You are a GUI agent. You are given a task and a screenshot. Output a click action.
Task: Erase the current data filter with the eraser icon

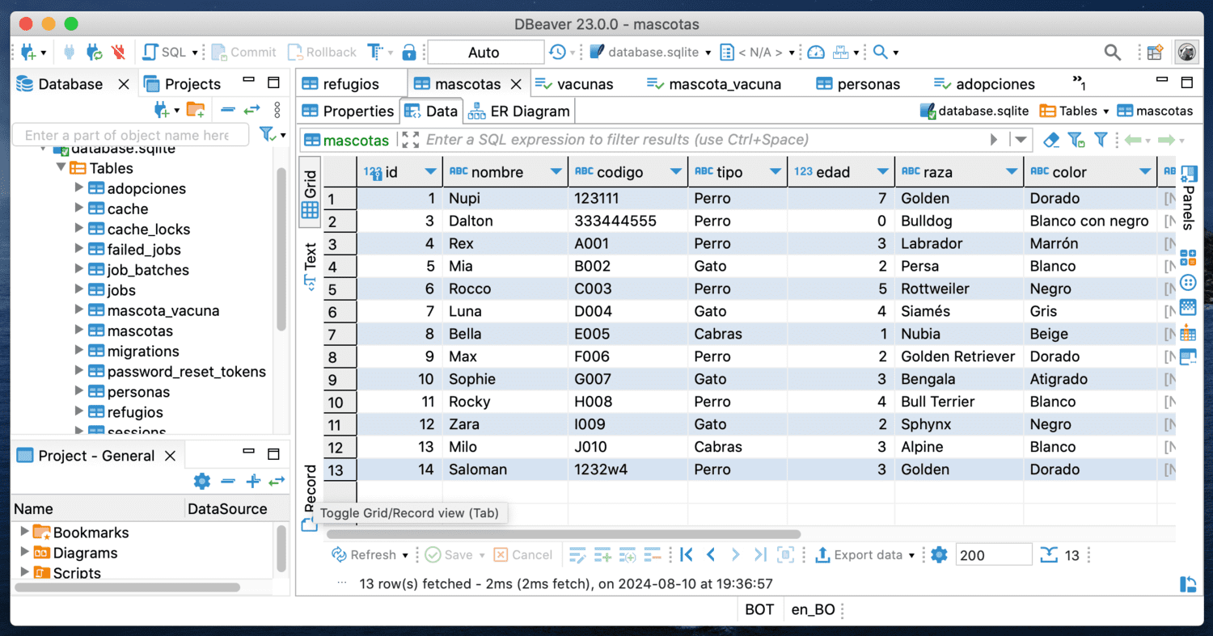[x=1050, y=139]
